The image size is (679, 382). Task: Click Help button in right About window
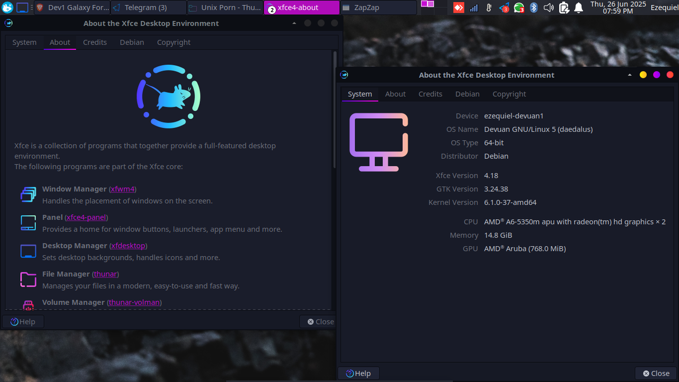[x=358, y=374]
